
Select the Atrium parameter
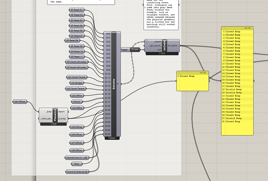click(77, 102)
